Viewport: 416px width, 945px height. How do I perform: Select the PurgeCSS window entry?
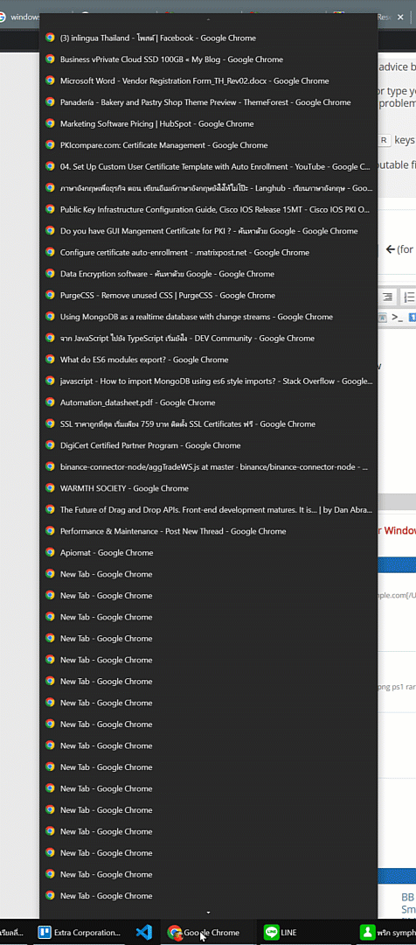[x=208, y=296]
